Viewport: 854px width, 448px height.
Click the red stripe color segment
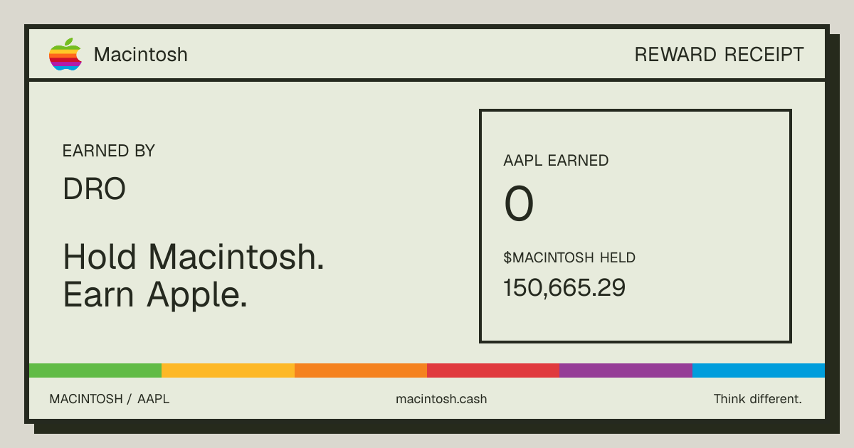tap(493, 370)
